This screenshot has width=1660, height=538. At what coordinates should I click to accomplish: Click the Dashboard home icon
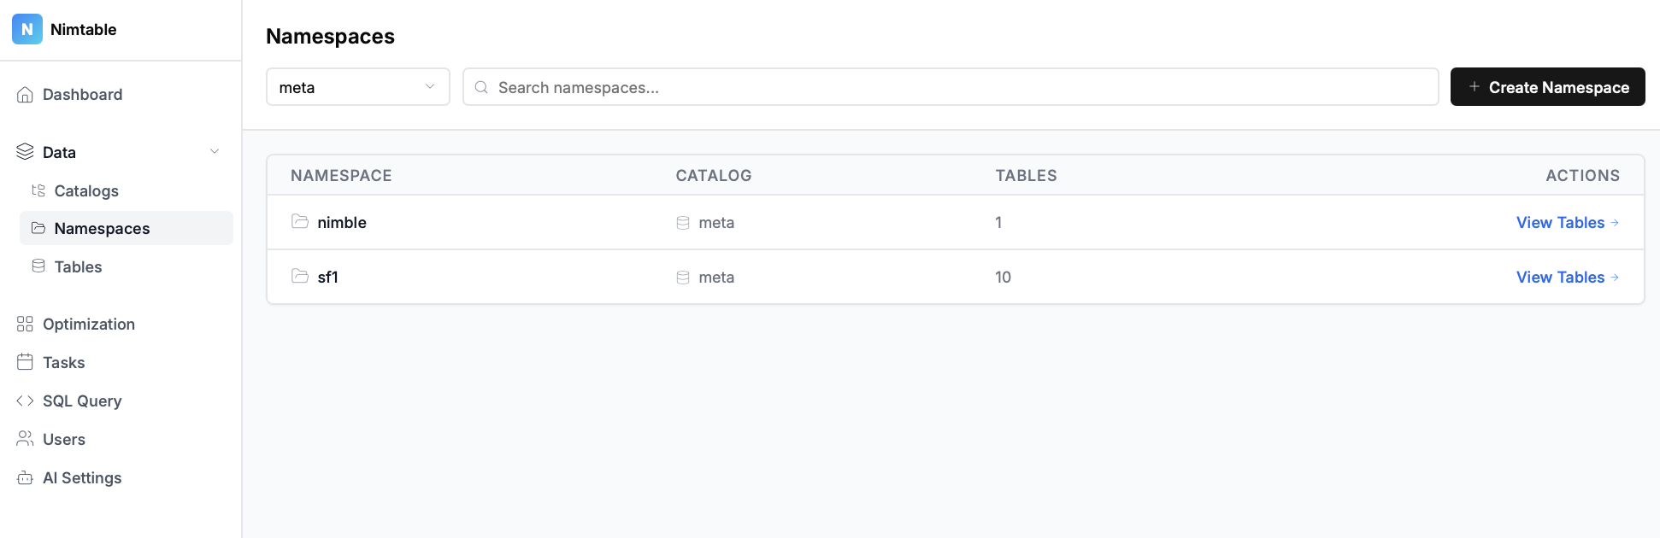[25, 95]
